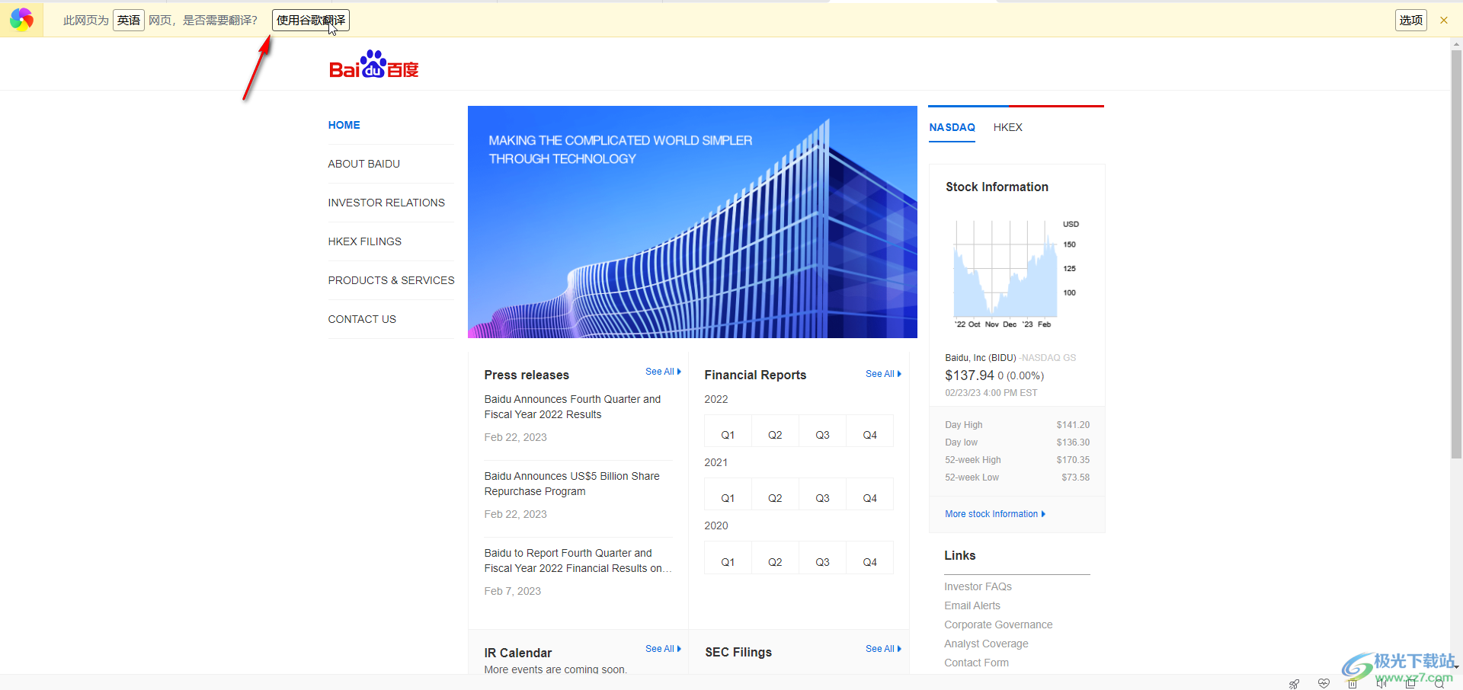Click the Day low value $136.30
This screenshot has width=1463, height=690.
(x=1073, y=442)
